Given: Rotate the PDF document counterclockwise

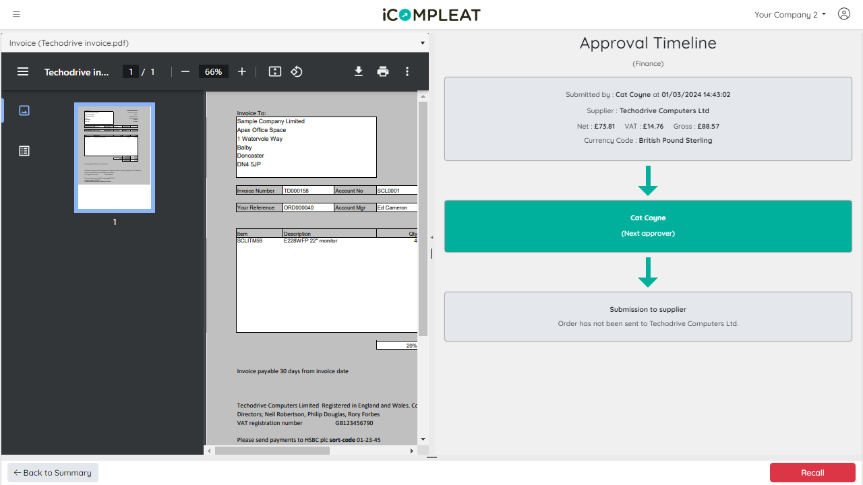Looking at the screenshot, I should coord(297,71).
